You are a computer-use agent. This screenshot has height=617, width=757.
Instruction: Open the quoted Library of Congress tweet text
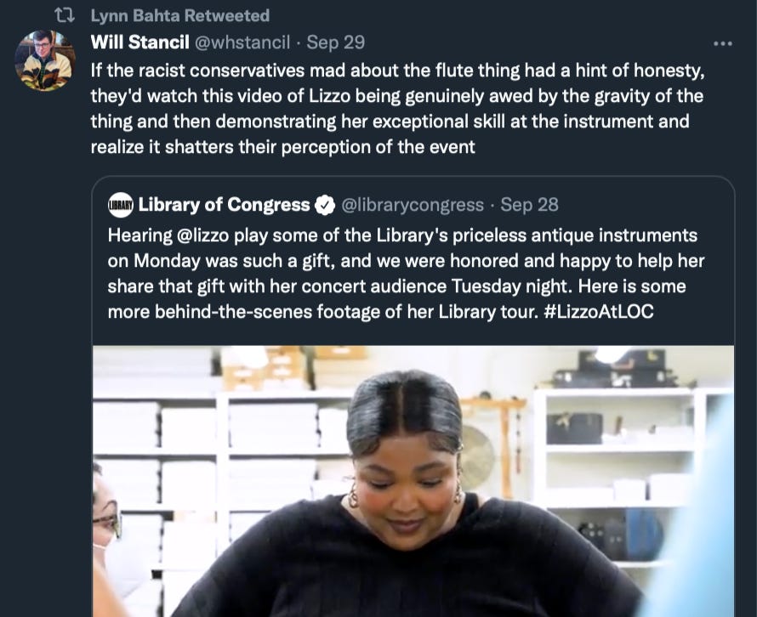[x=406, y=274]
